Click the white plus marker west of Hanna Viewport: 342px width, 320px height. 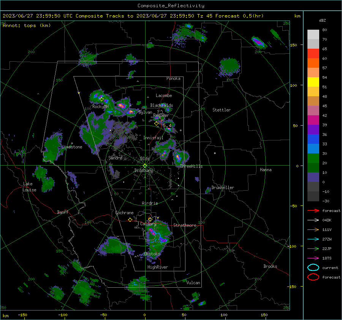215,153
